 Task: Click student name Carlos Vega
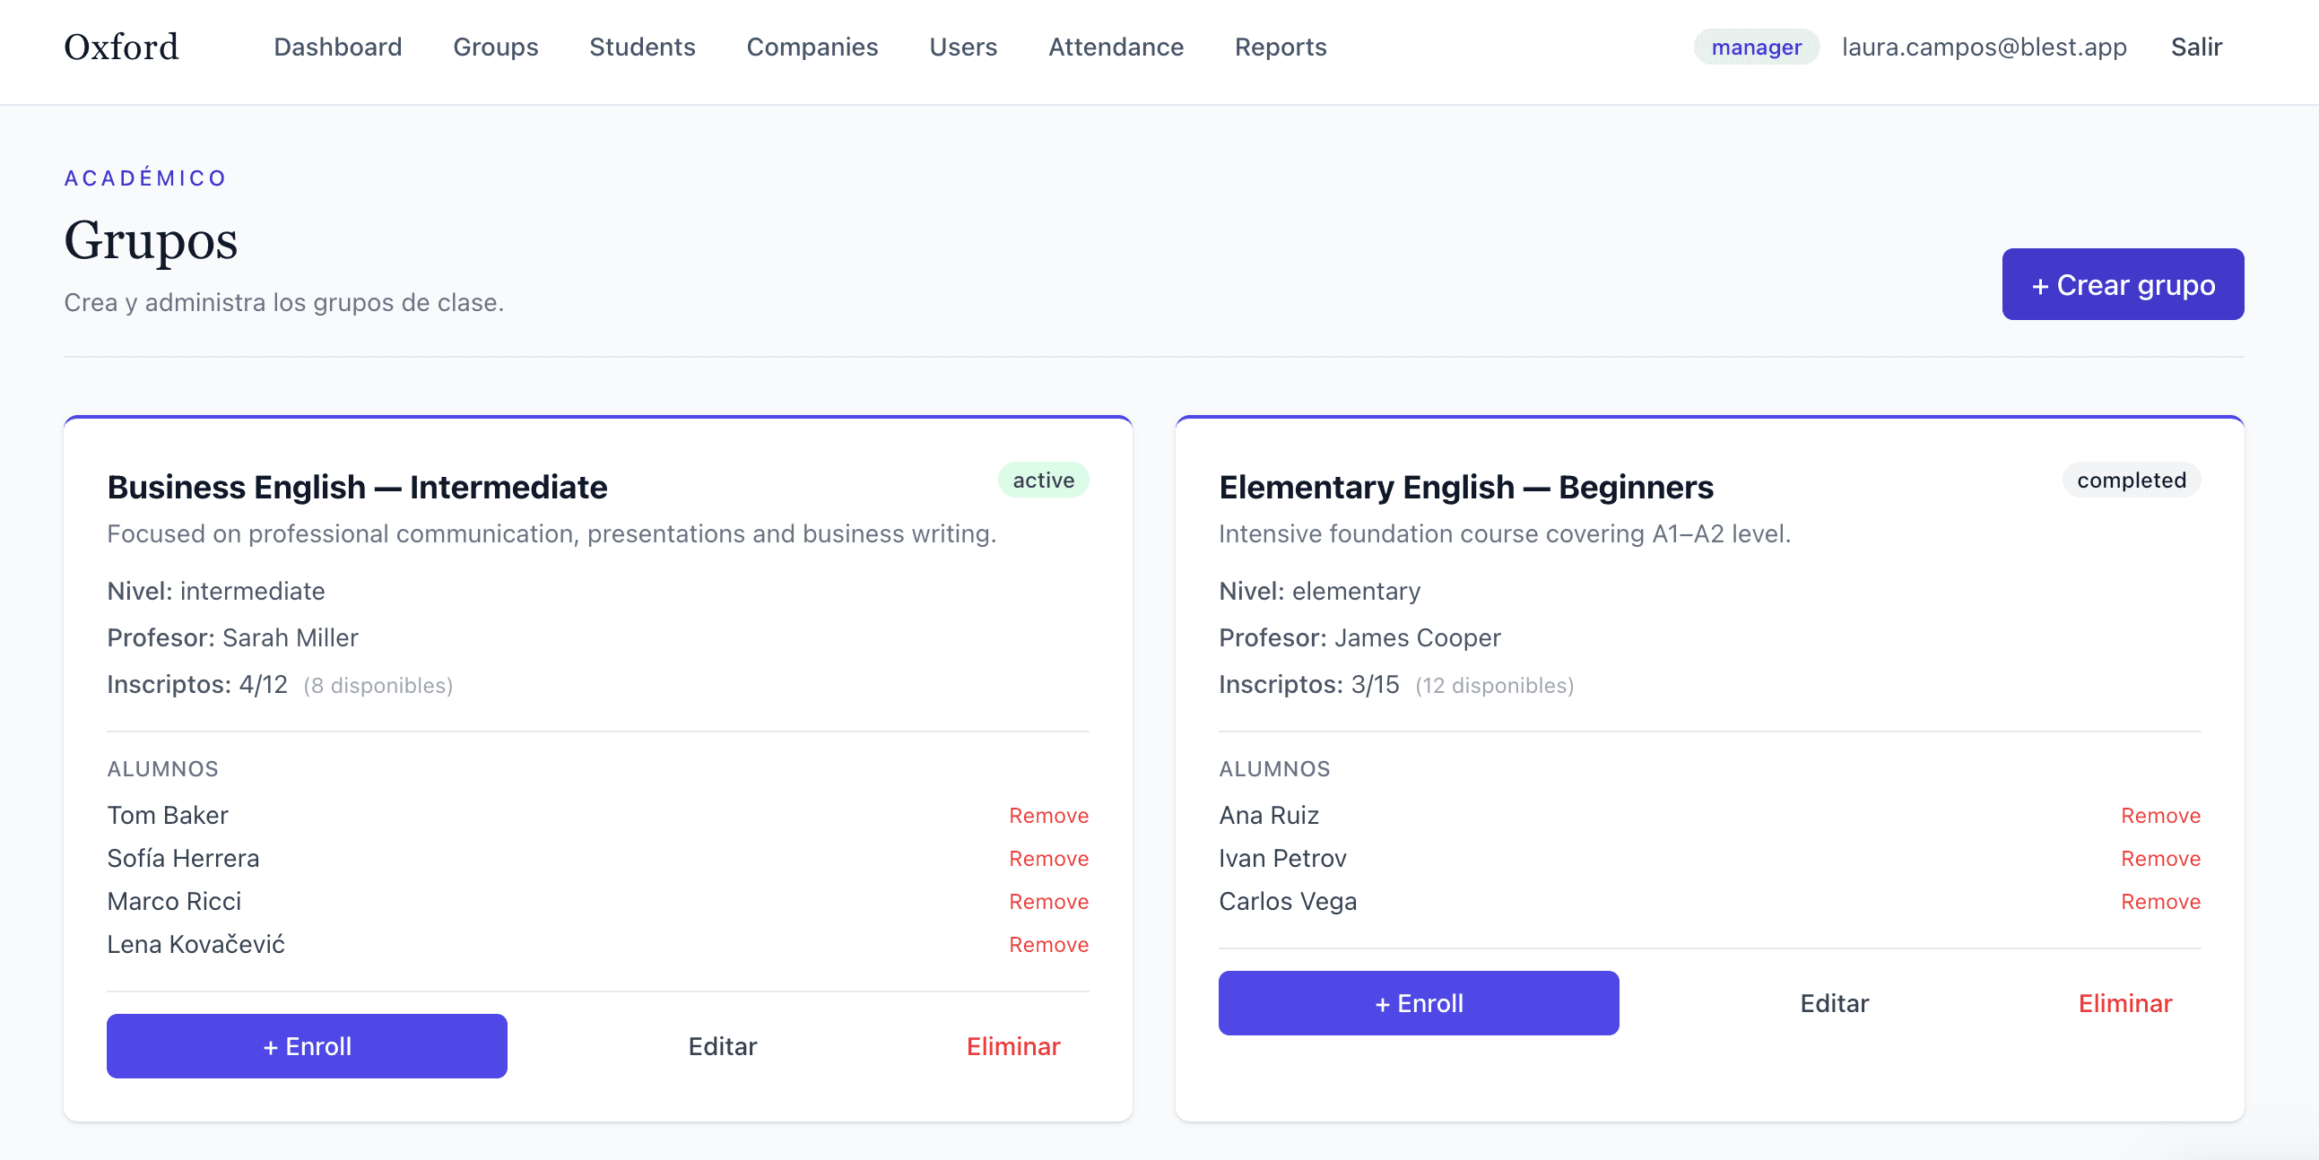(x=1288, y=902)
